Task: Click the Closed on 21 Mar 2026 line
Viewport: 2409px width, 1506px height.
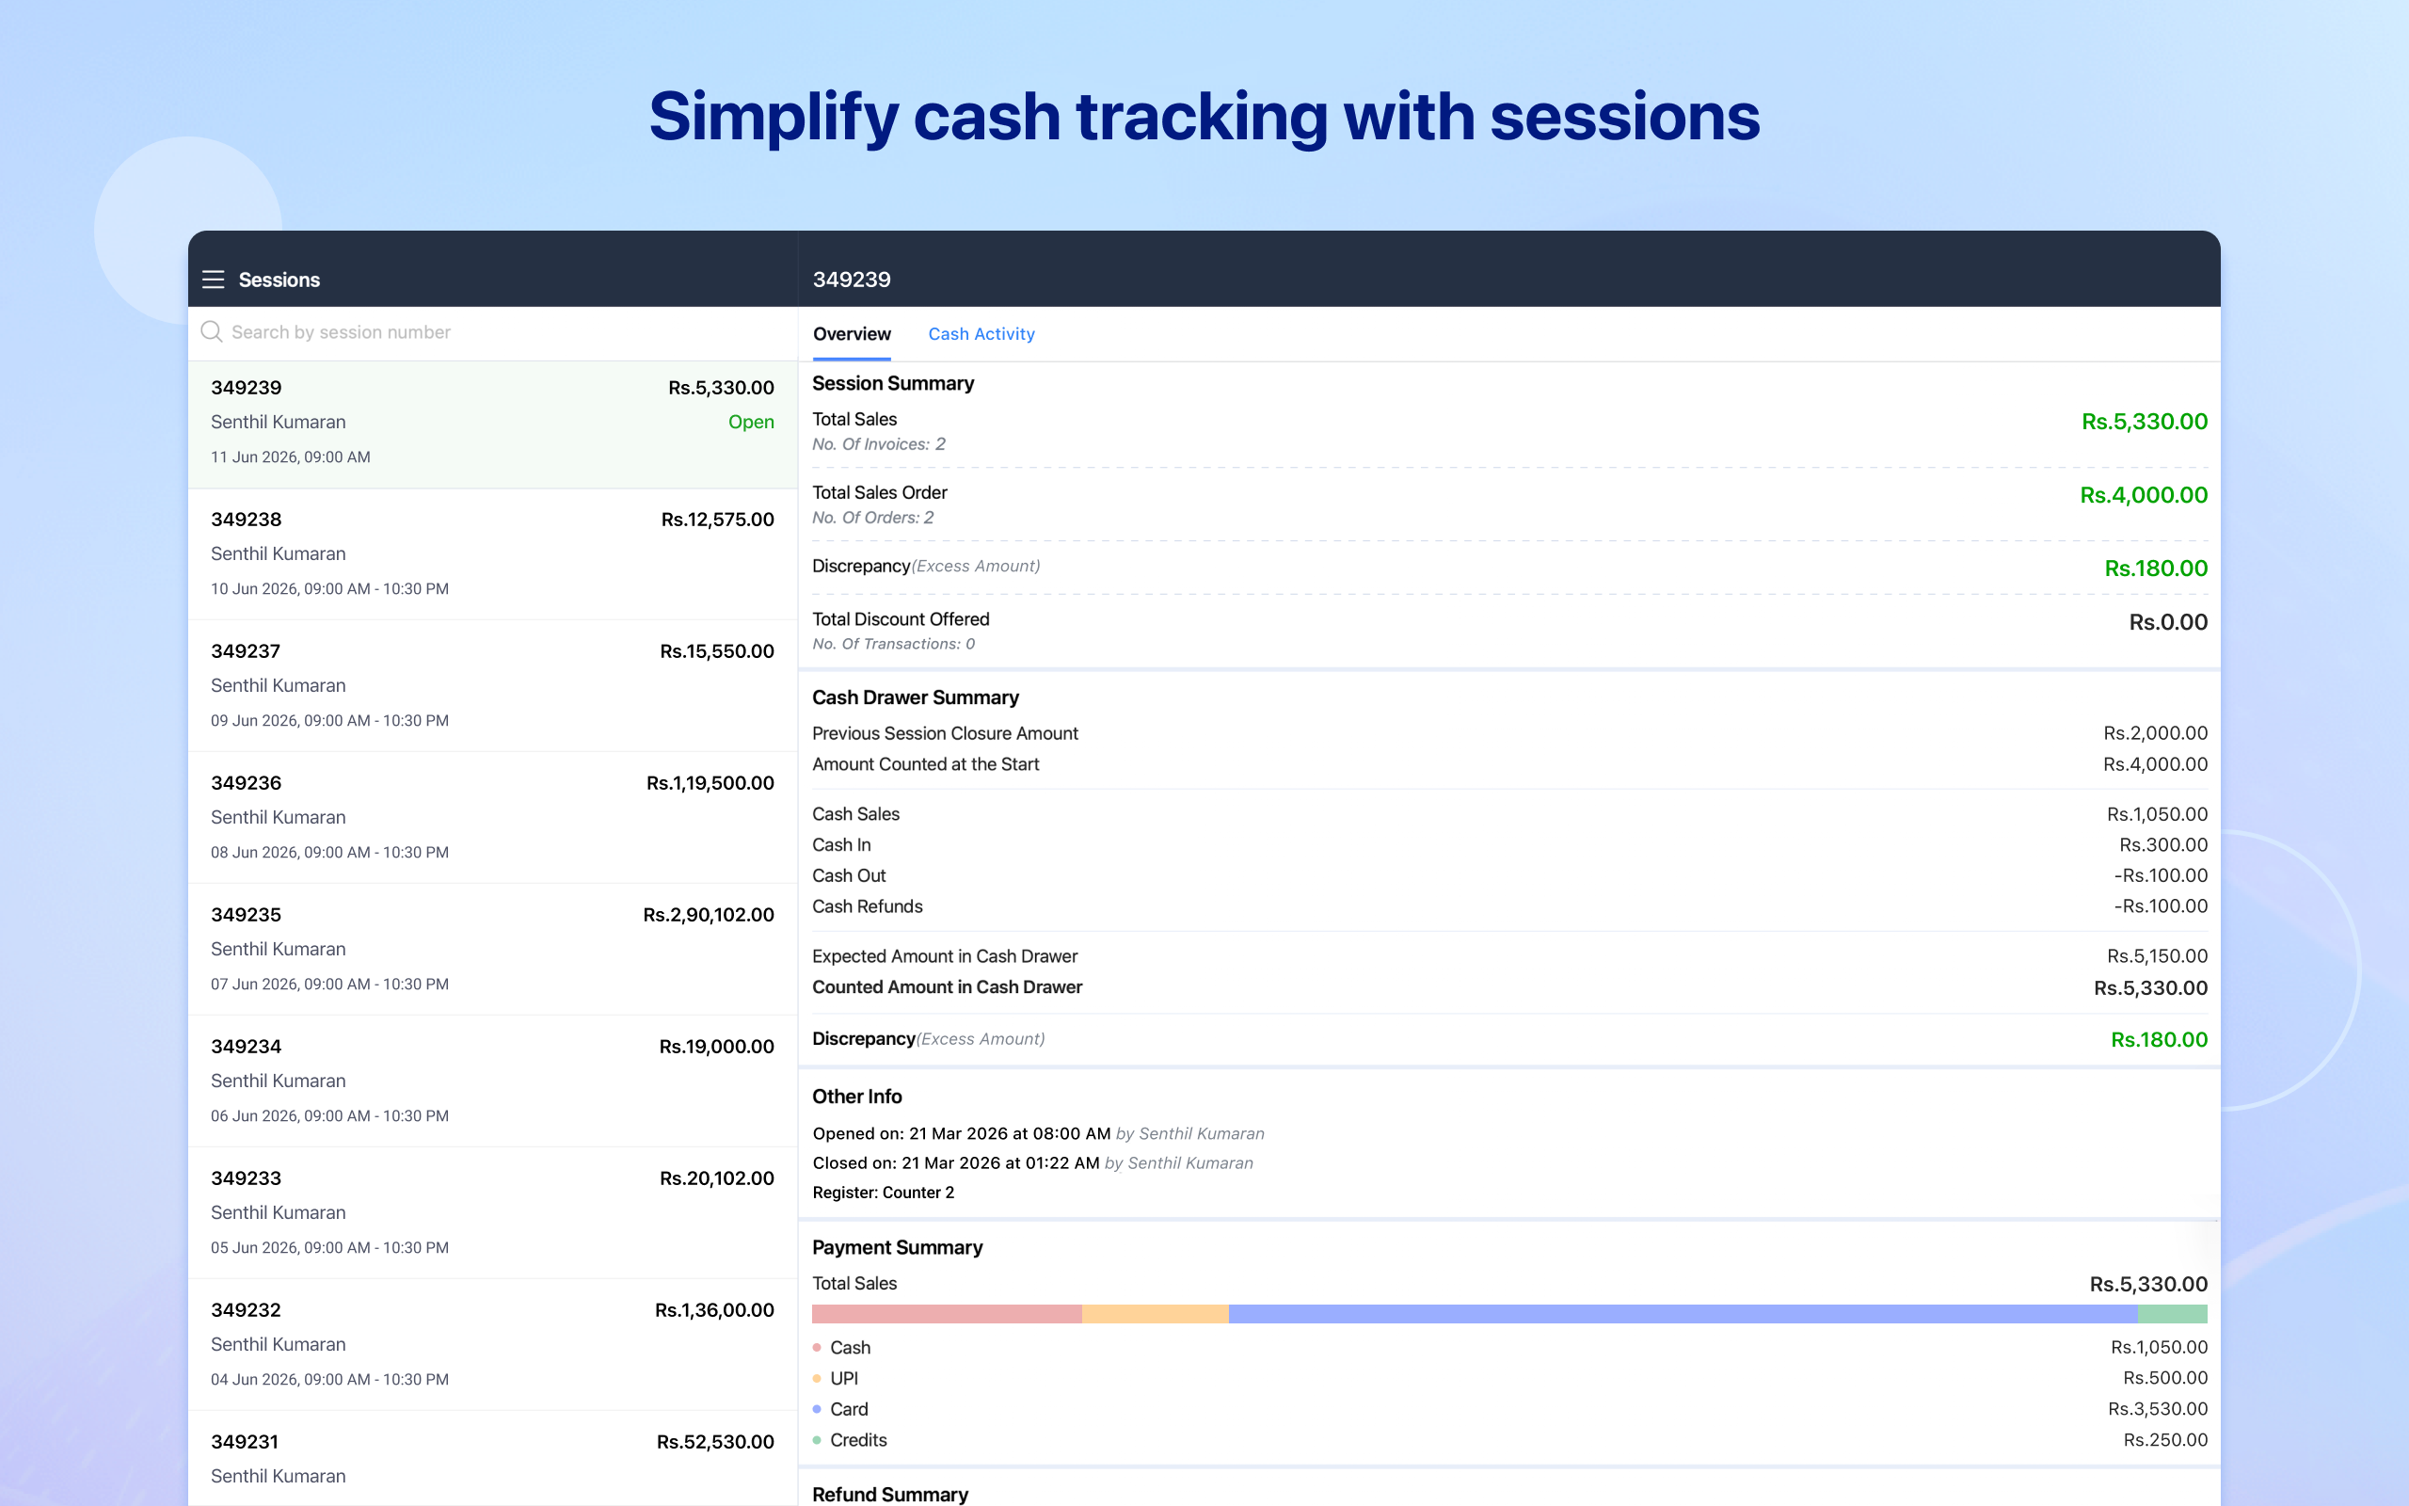Action: (x=1032, y=1163)
